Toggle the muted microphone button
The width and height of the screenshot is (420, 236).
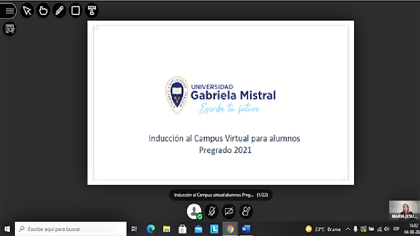[212, 211]
